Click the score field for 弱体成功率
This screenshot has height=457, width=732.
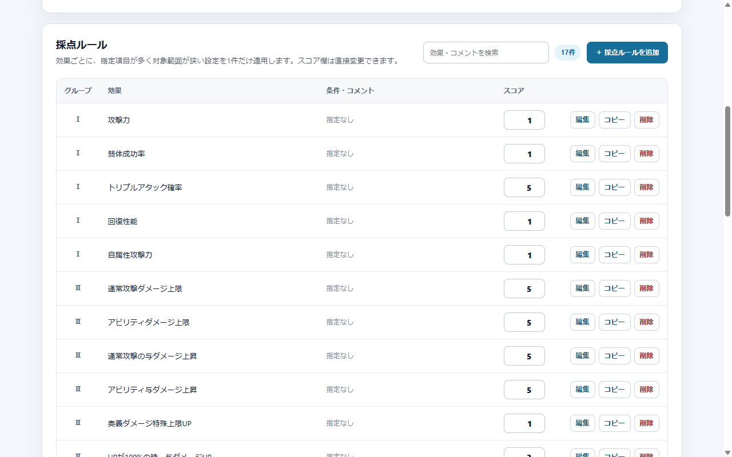pos(524,154)
